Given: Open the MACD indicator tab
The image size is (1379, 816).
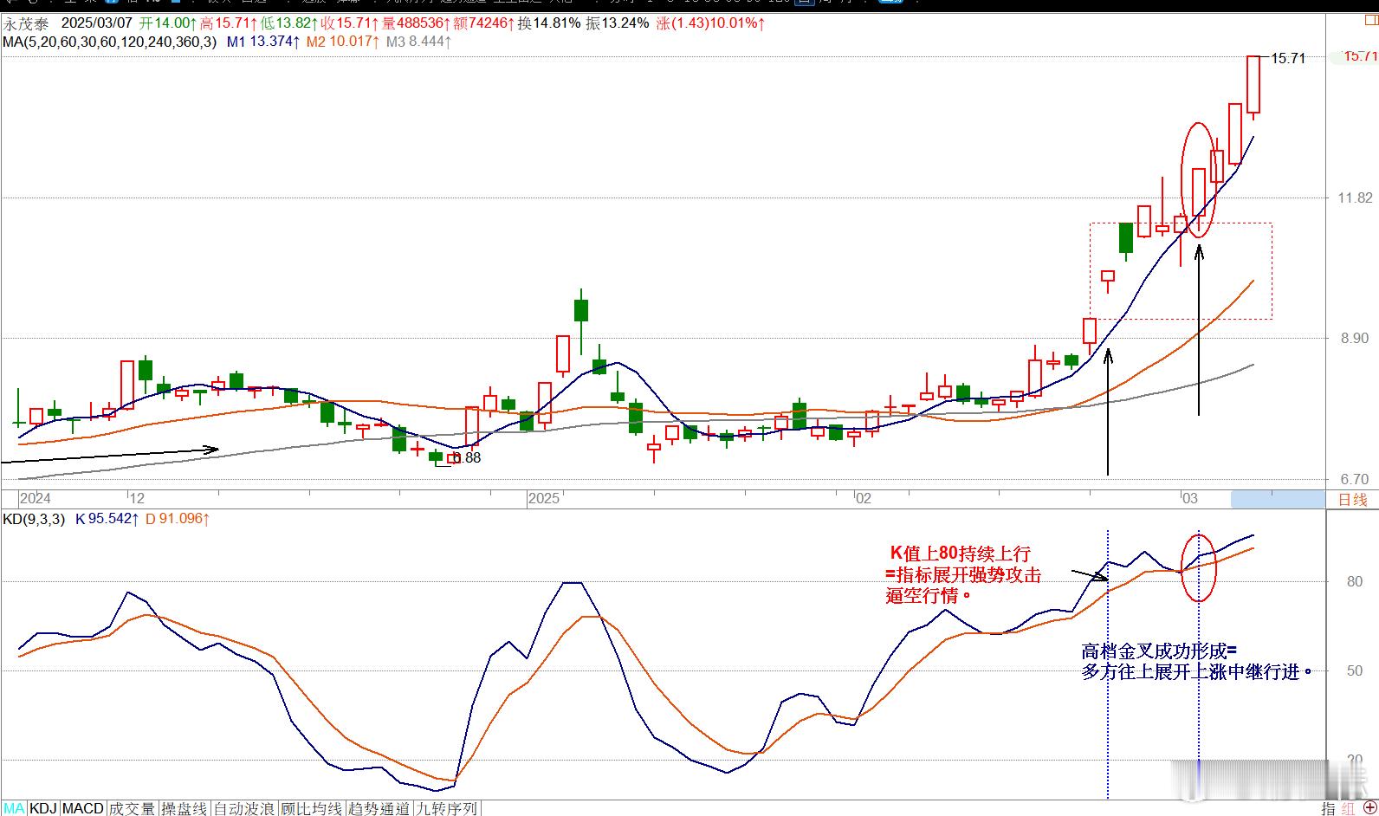Looking at the screenshot, I should (x=83, y=808).
